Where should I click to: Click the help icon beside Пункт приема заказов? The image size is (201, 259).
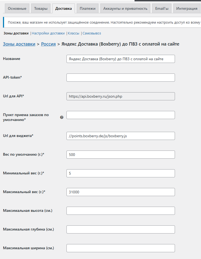[62, 117]
